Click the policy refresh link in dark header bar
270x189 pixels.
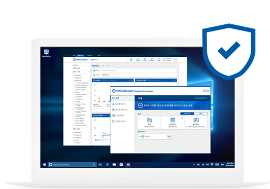201,98
